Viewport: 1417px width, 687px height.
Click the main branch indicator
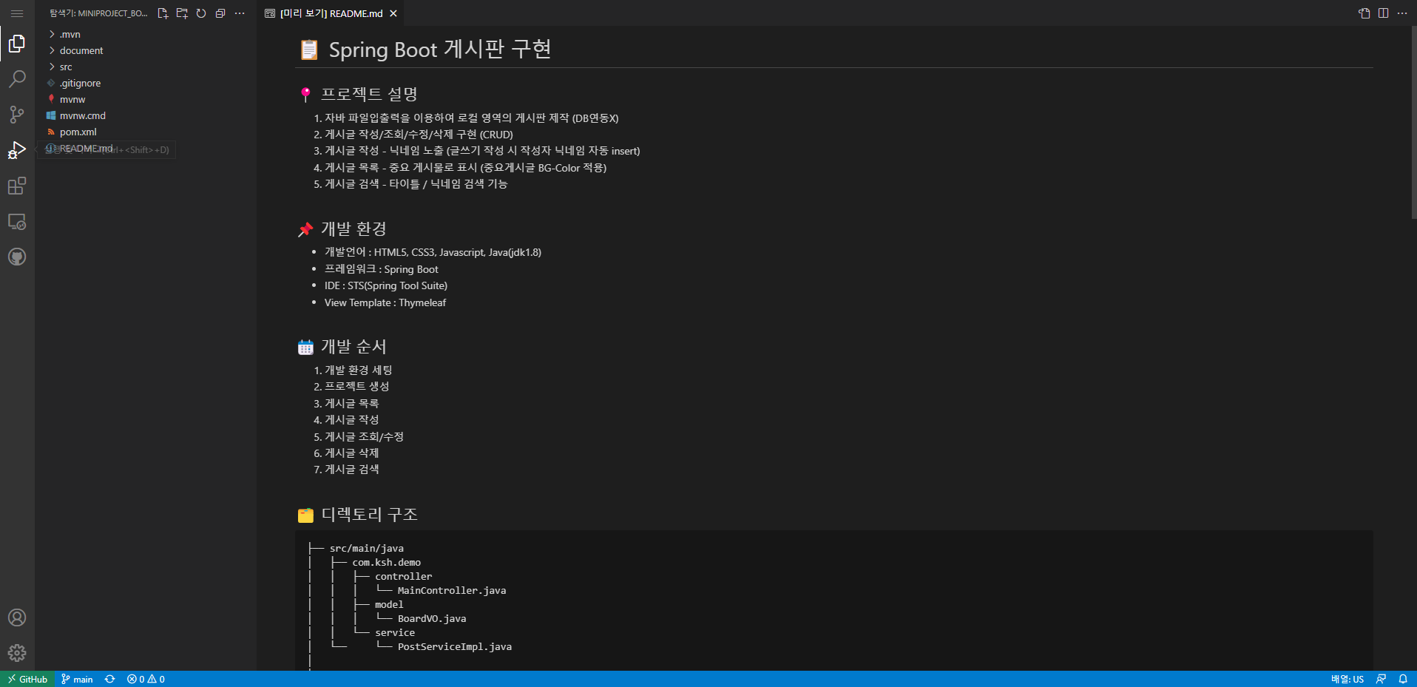point(77,679)
